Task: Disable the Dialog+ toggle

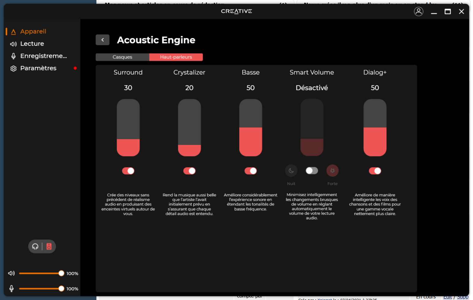Action: [x=375, y=171]
